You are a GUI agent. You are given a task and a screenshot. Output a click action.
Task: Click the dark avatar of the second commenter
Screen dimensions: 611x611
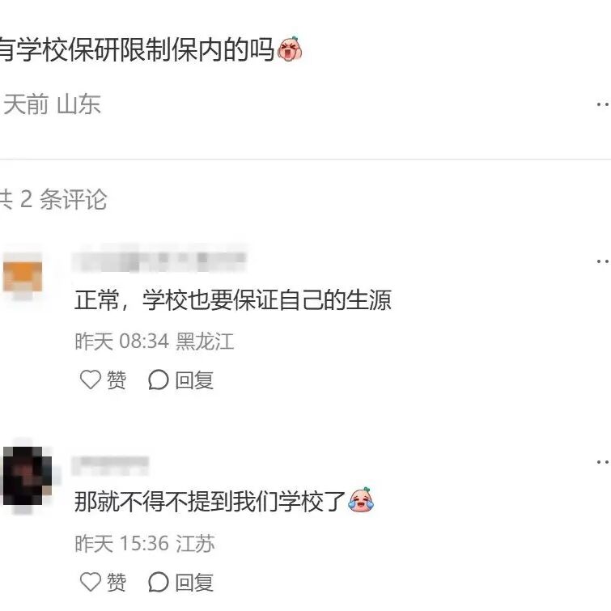(x=28, y=476)
